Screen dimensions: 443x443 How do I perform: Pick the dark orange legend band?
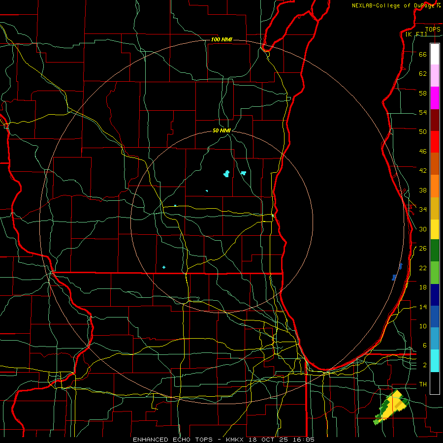pos(435,164)
